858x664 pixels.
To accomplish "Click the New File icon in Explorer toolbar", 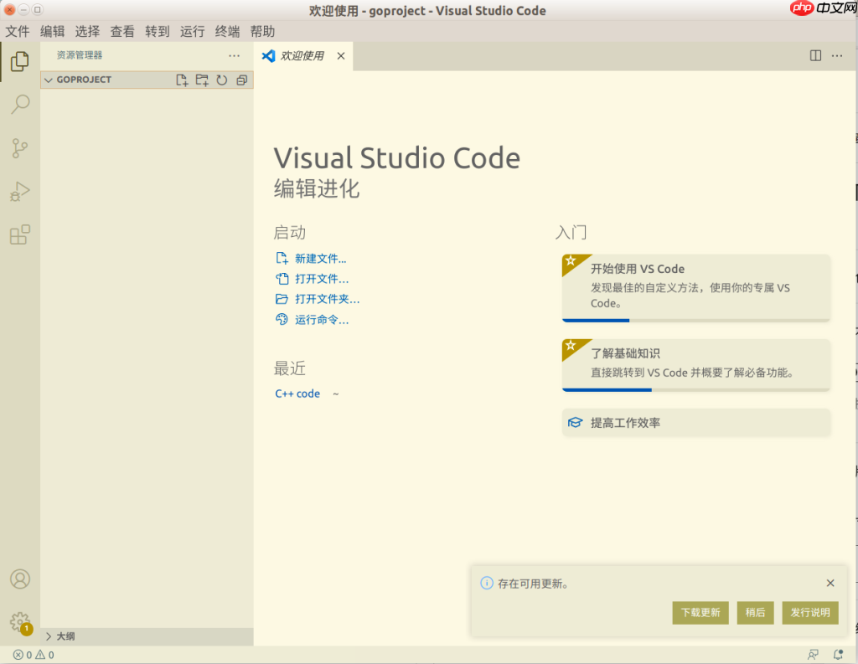I will click(182, 80).
